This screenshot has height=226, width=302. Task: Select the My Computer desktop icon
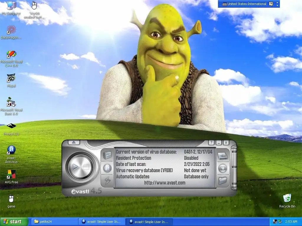11,8
